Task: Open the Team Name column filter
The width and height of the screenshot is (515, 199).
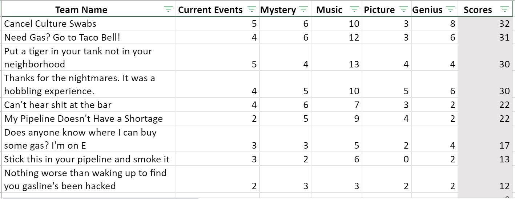Action: (168, 10)
